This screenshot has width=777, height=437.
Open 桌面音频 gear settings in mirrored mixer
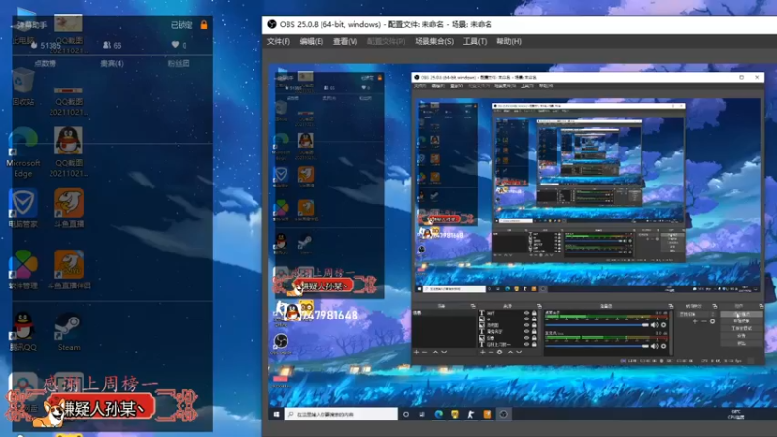click(x=663, y=325)
